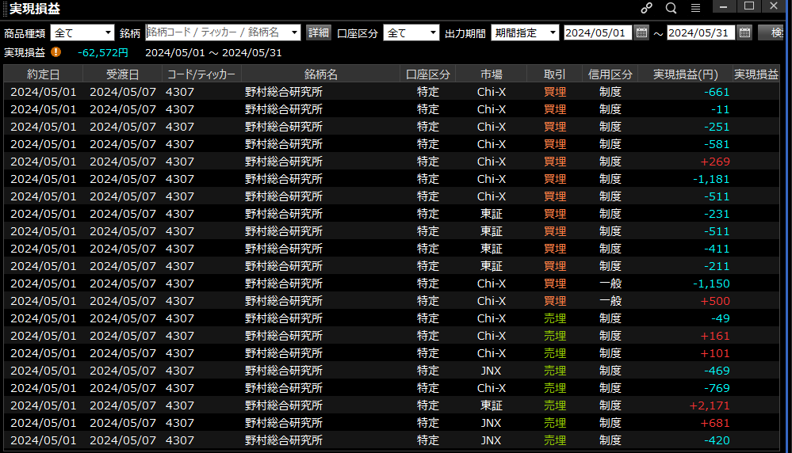Click the period text 2024/05/01 ～ 2024/05/31
Image resolution: width=792 pixels, height=453 pixels.
[x=213, y=52]
